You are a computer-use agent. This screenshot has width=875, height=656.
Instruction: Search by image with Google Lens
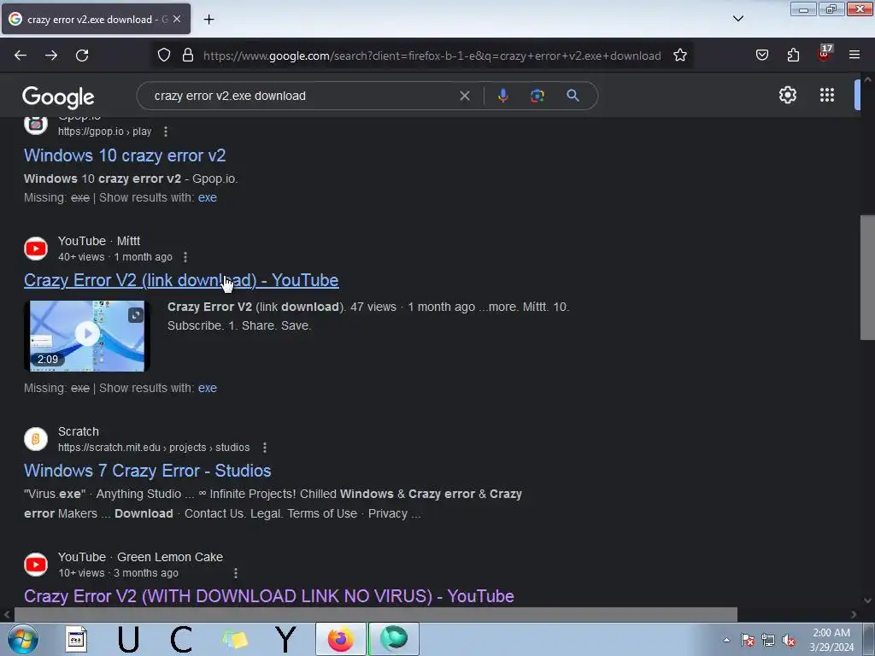click(x=537, y=96)
